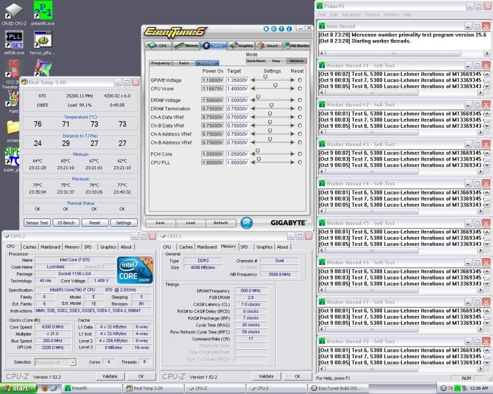493x394 pixels.
Task: Click the Main thread window icon
Action: click(x=322, y=26)
